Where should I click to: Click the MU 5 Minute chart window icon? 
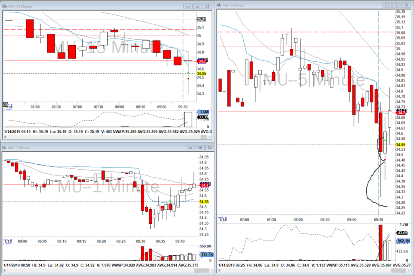[220, 5]
